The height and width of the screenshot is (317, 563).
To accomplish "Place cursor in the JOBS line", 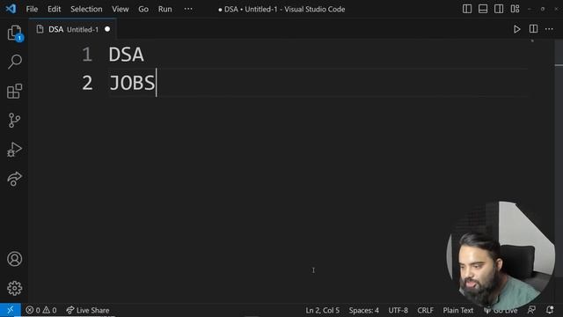I will coord(132,83).
